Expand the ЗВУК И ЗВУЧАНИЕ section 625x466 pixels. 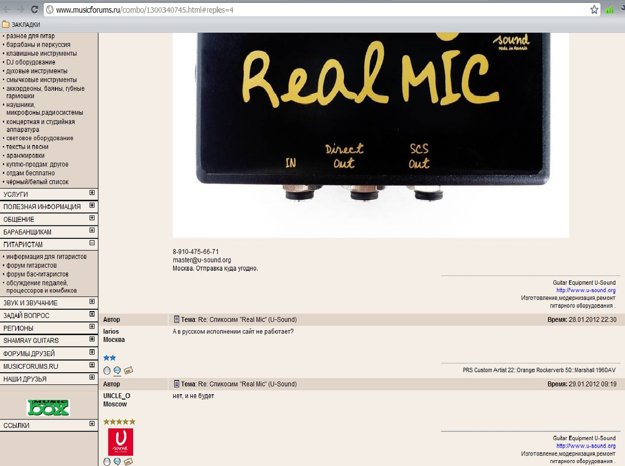point(92,301)
